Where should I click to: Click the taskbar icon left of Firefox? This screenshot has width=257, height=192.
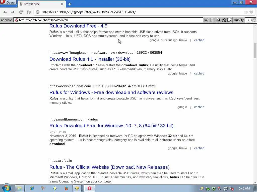(55, 188)
